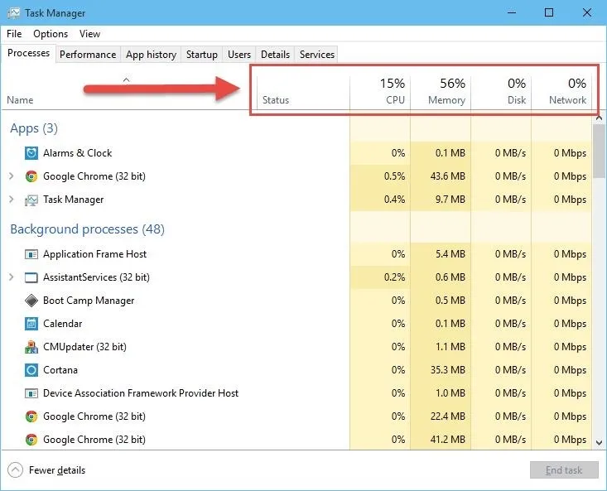Expand the AssistantServices process group

[12, 277]
